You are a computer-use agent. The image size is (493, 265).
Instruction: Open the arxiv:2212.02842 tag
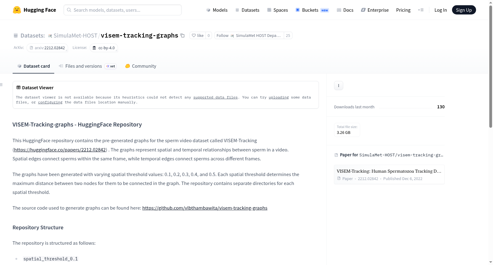[x=47, y=48]
